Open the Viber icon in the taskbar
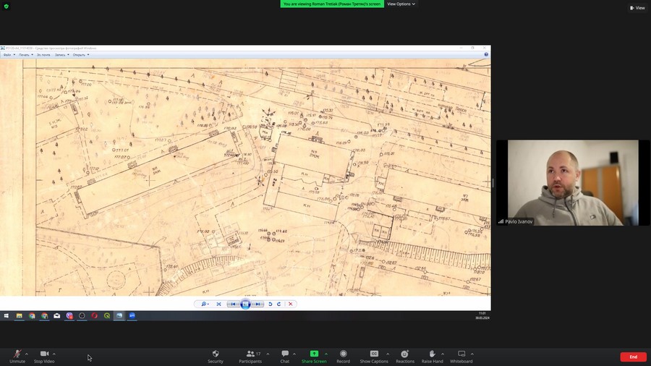 pyautogui.click(x=69, y=316)
